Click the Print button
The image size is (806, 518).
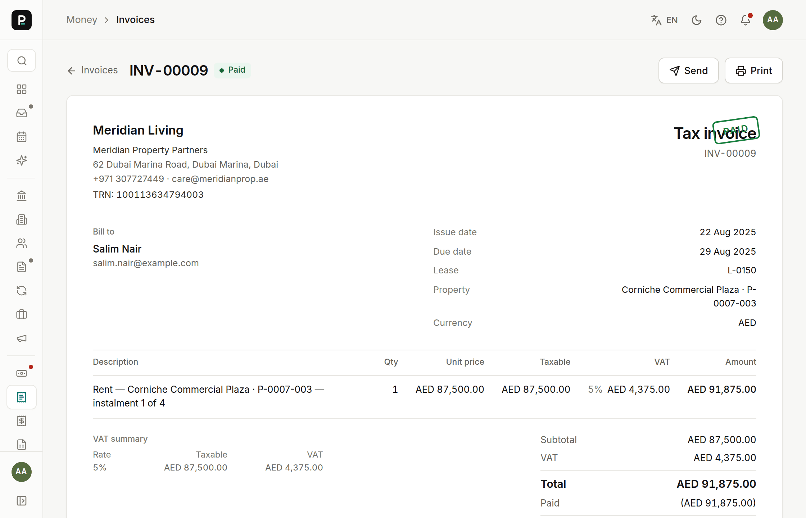coord(754,71)
